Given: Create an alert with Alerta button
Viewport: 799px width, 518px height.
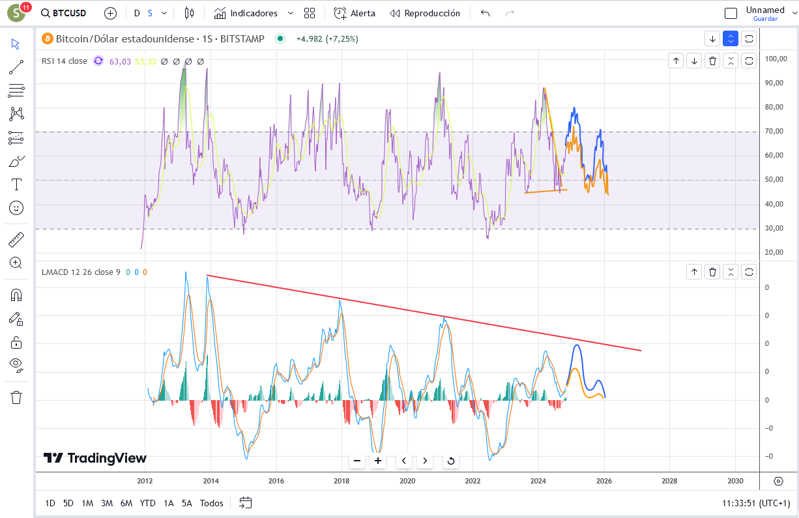Looking at the screenshot, I should click(x=355, y=13).
